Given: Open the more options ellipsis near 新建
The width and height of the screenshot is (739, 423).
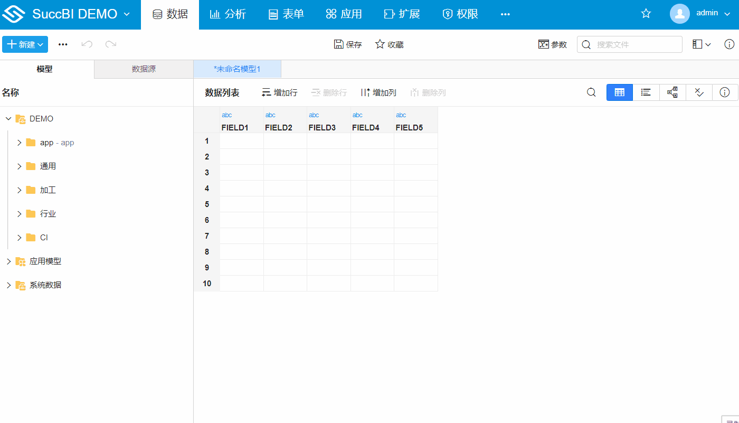Looking at the screenshot, I should tap(63, 44).
